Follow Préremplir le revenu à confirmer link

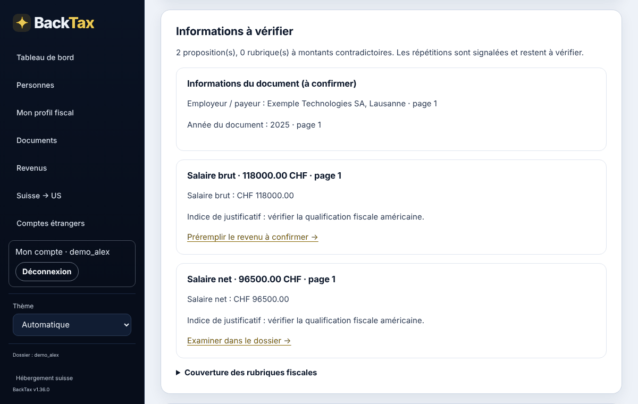253,237
